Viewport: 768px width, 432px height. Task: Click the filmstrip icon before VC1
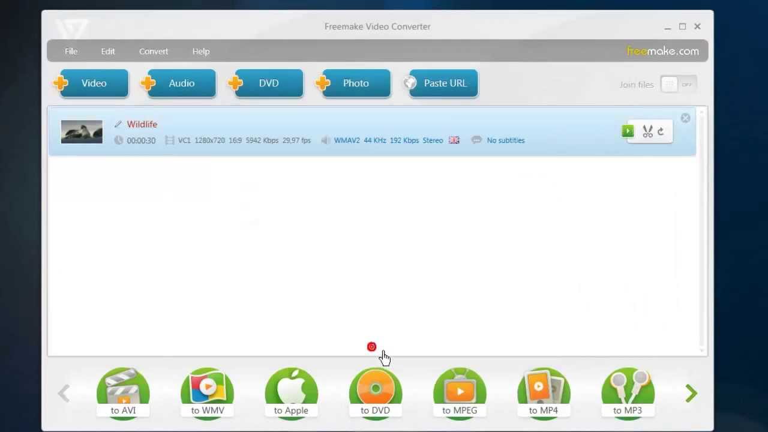coord(170,140)
